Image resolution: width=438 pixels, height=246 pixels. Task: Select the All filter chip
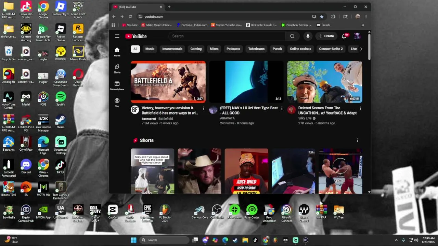(135, 49)
